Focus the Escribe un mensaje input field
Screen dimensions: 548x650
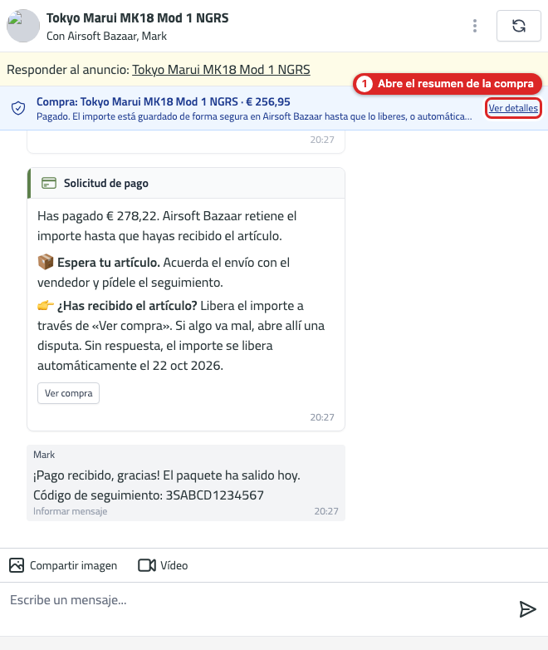tap(257, 609)
